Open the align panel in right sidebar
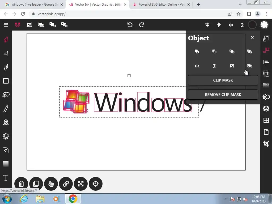This screenshot has height=204, width=272. pos(266,62)
